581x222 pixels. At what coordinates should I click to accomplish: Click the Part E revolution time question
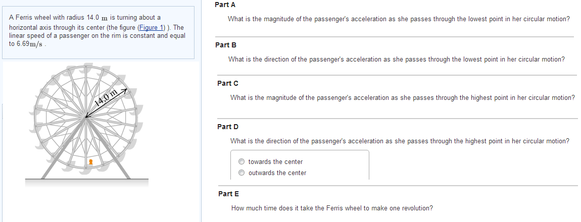point(331,208)
